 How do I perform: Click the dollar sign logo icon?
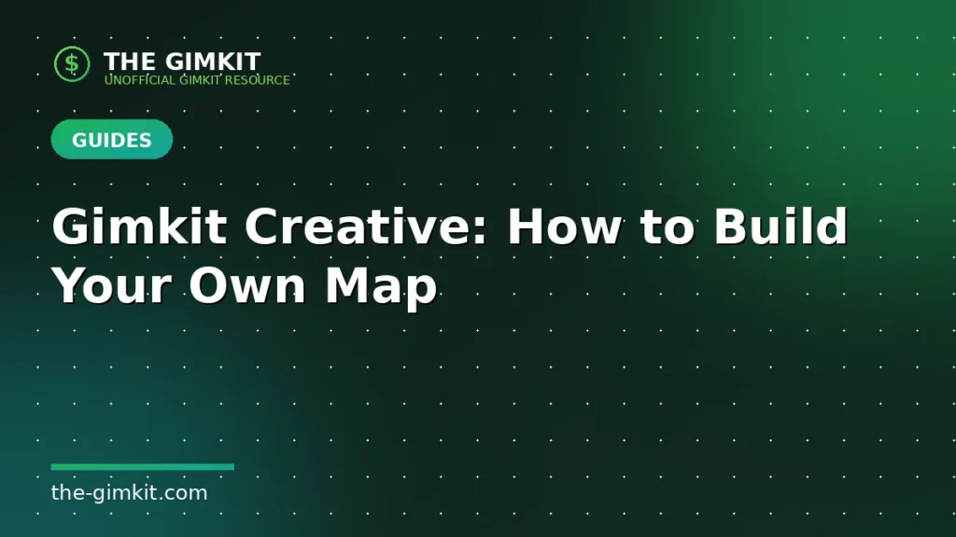72,64
